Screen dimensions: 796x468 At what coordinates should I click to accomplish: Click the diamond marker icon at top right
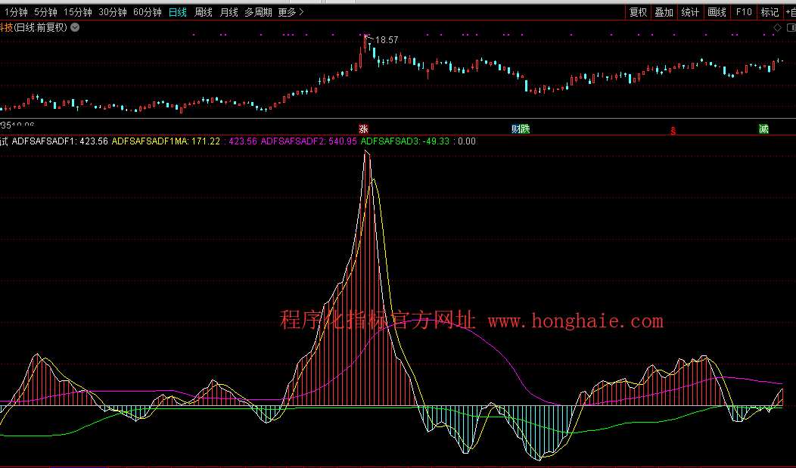[x=776, y=27]
